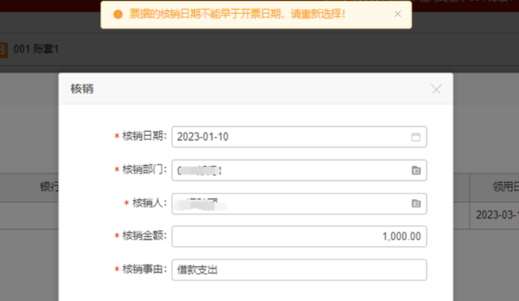This screenshot has width=519, height=301.
Task: Click the 核销金额 field label
Action: (144, 236)
